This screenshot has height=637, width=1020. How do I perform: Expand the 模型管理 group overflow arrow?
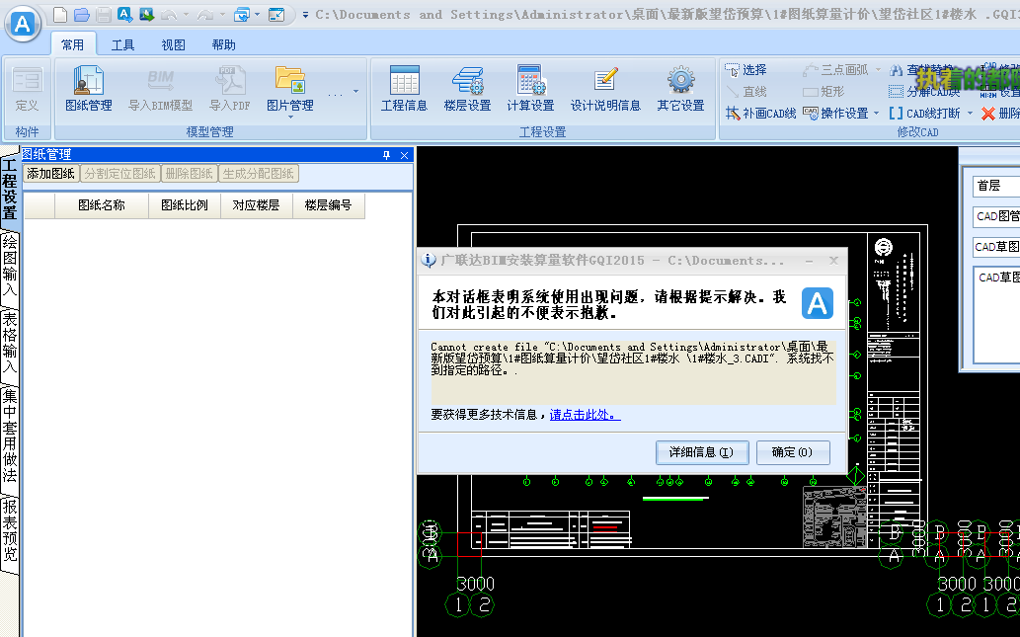[x=355, y=92]
